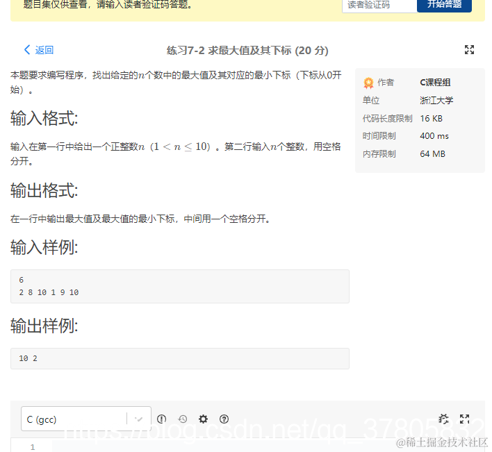Click the 输入格式: heading
Image resolution: width=492 pixels, height=452 pixels.
coord(44,118)
